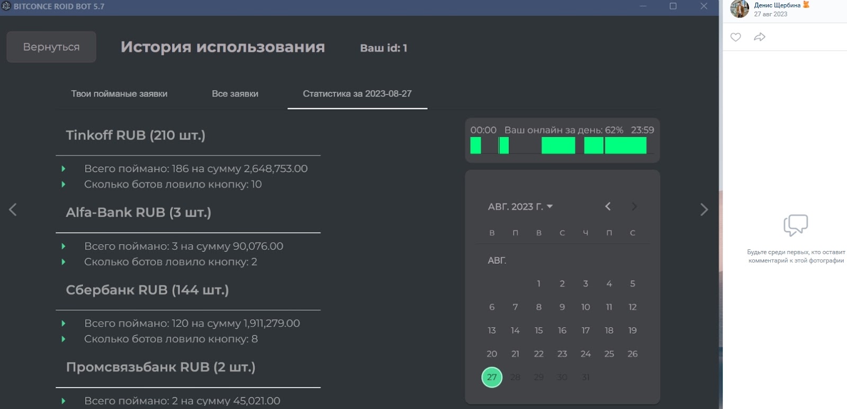Open Денис Щербина profile avatar
Screen dimensions: 847x409
740,9
